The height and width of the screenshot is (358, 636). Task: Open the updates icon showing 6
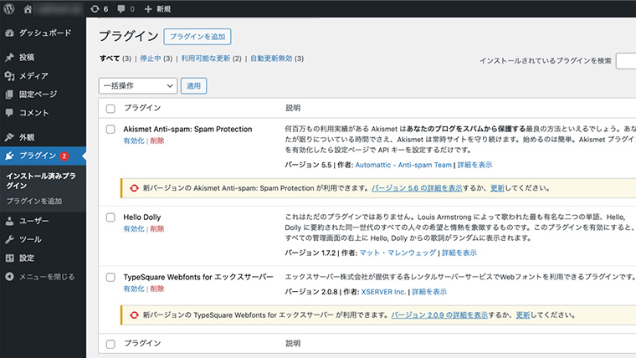point(100,9)
